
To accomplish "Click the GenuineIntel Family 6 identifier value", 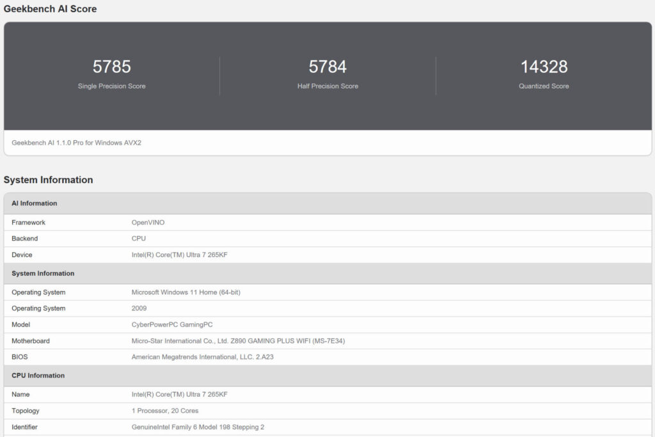I will pos(198,427).
